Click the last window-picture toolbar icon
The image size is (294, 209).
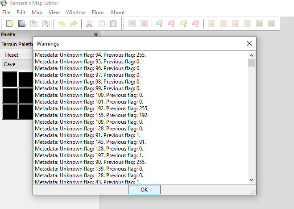coord(272,24)
